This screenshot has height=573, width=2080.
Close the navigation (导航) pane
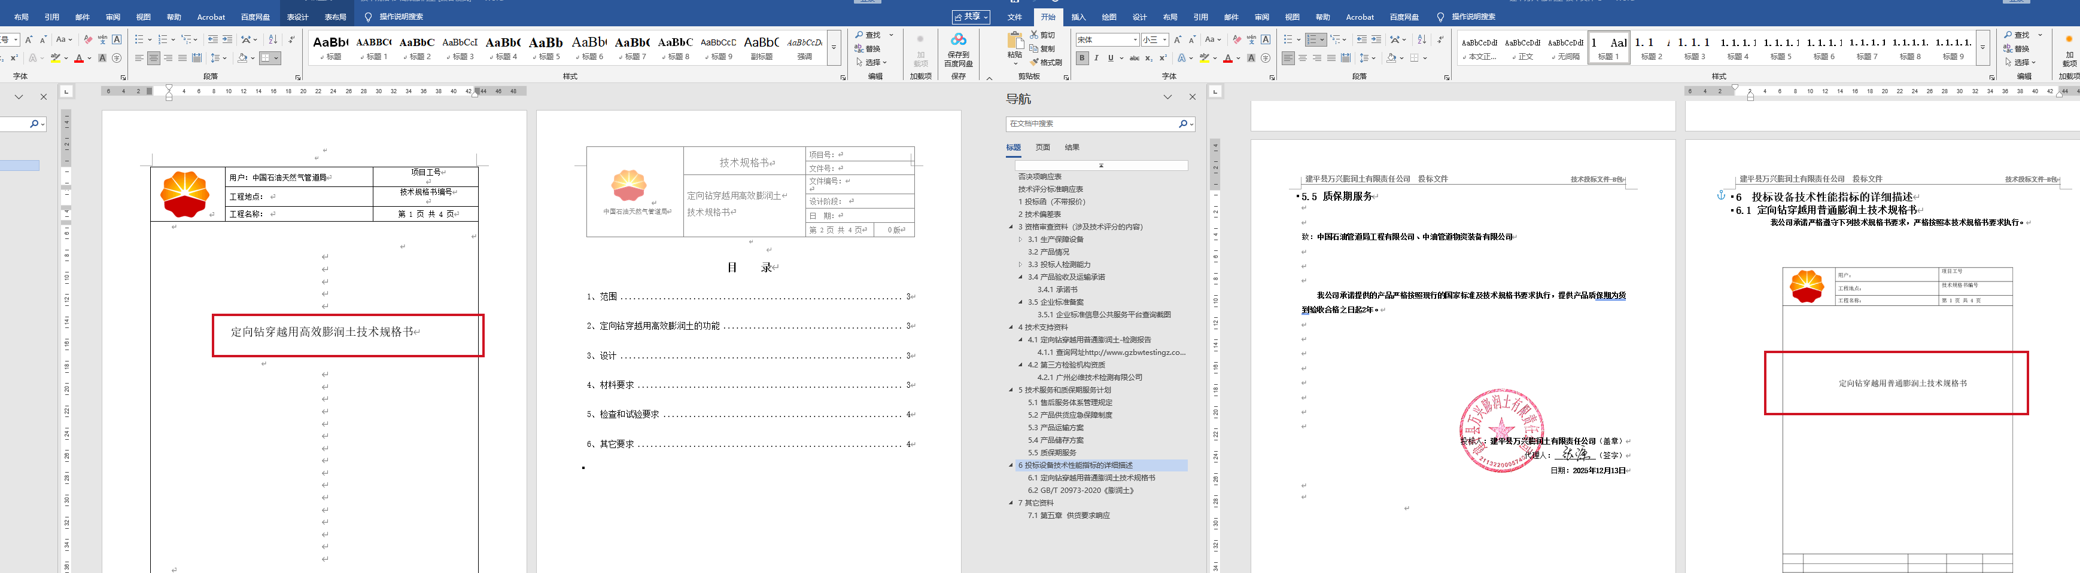(x=1193, y=97)
